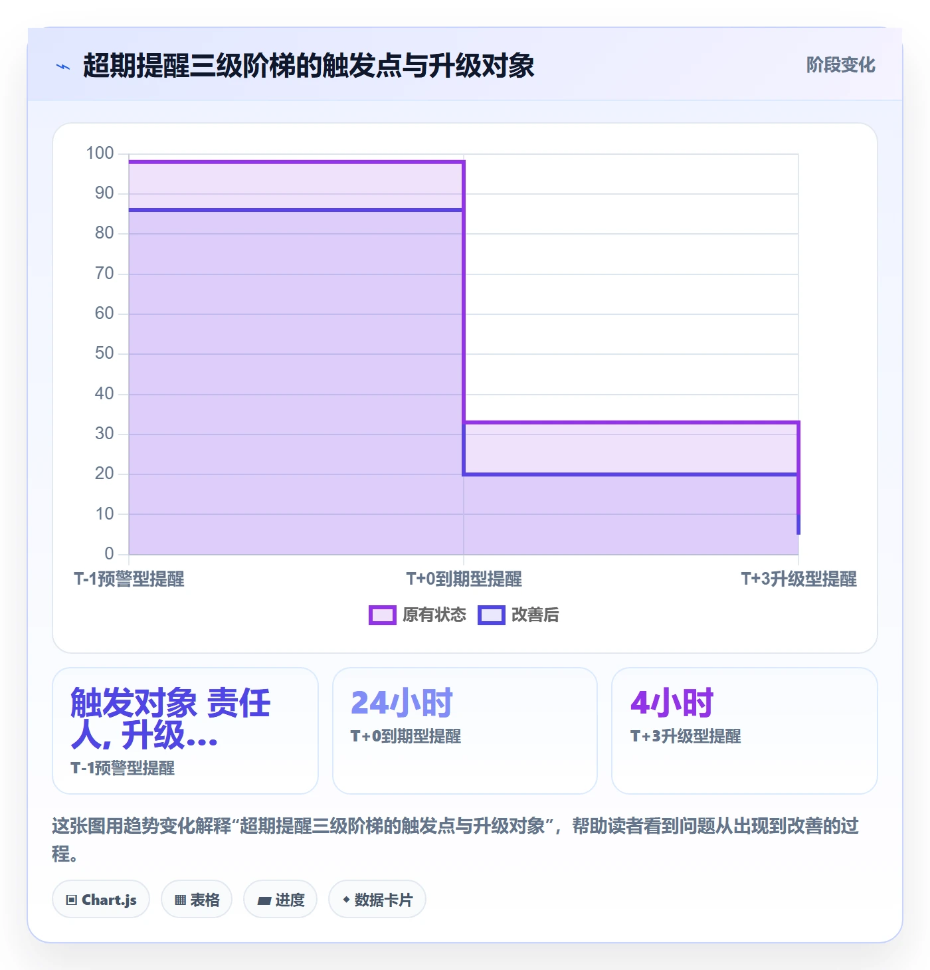Click the y-axis value 50
The height and width of the screenshot is (970, 930).
tap(104, 353)
